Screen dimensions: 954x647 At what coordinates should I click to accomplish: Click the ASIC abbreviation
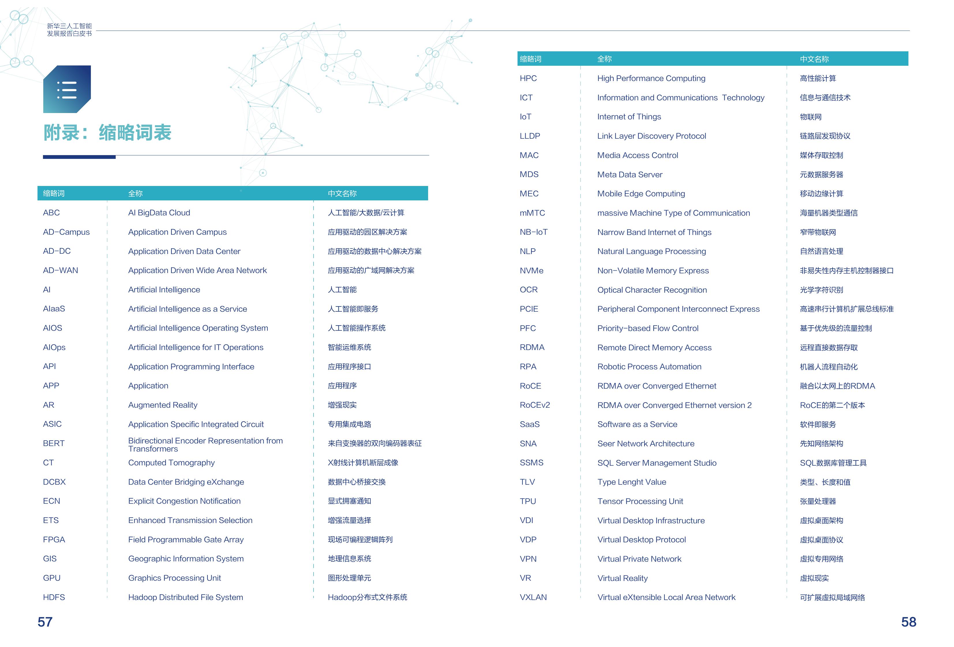(x=52, y=424)
